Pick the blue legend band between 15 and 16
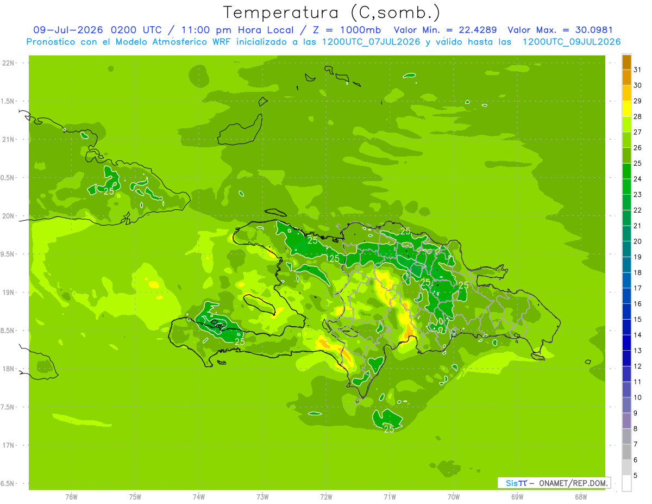652x504 pixels. tap(626, 312)
